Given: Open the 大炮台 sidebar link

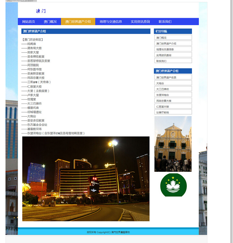Looking at the screenshot, I should click(173, 83).
